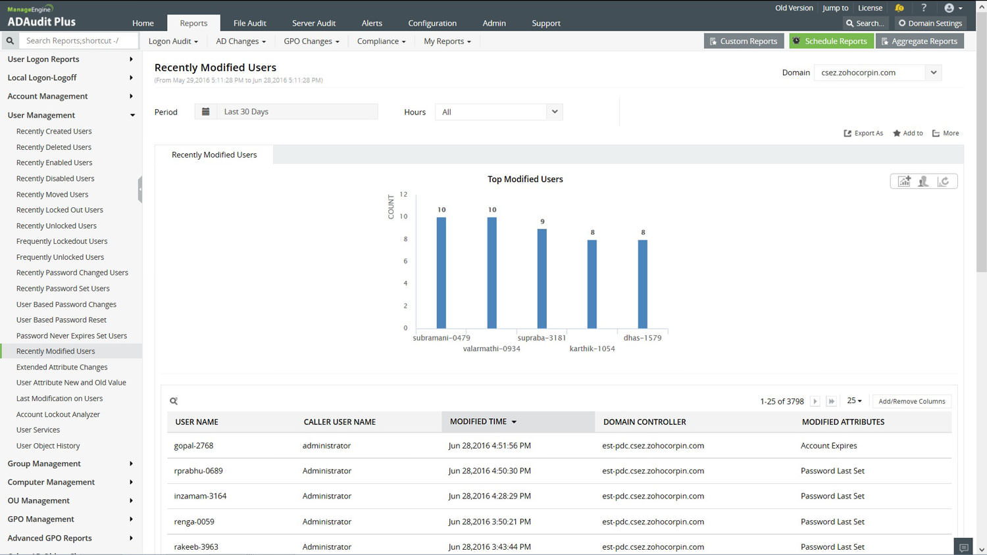Click the notification bell icon
The image size is (987, 555).
tap(899, 8)
